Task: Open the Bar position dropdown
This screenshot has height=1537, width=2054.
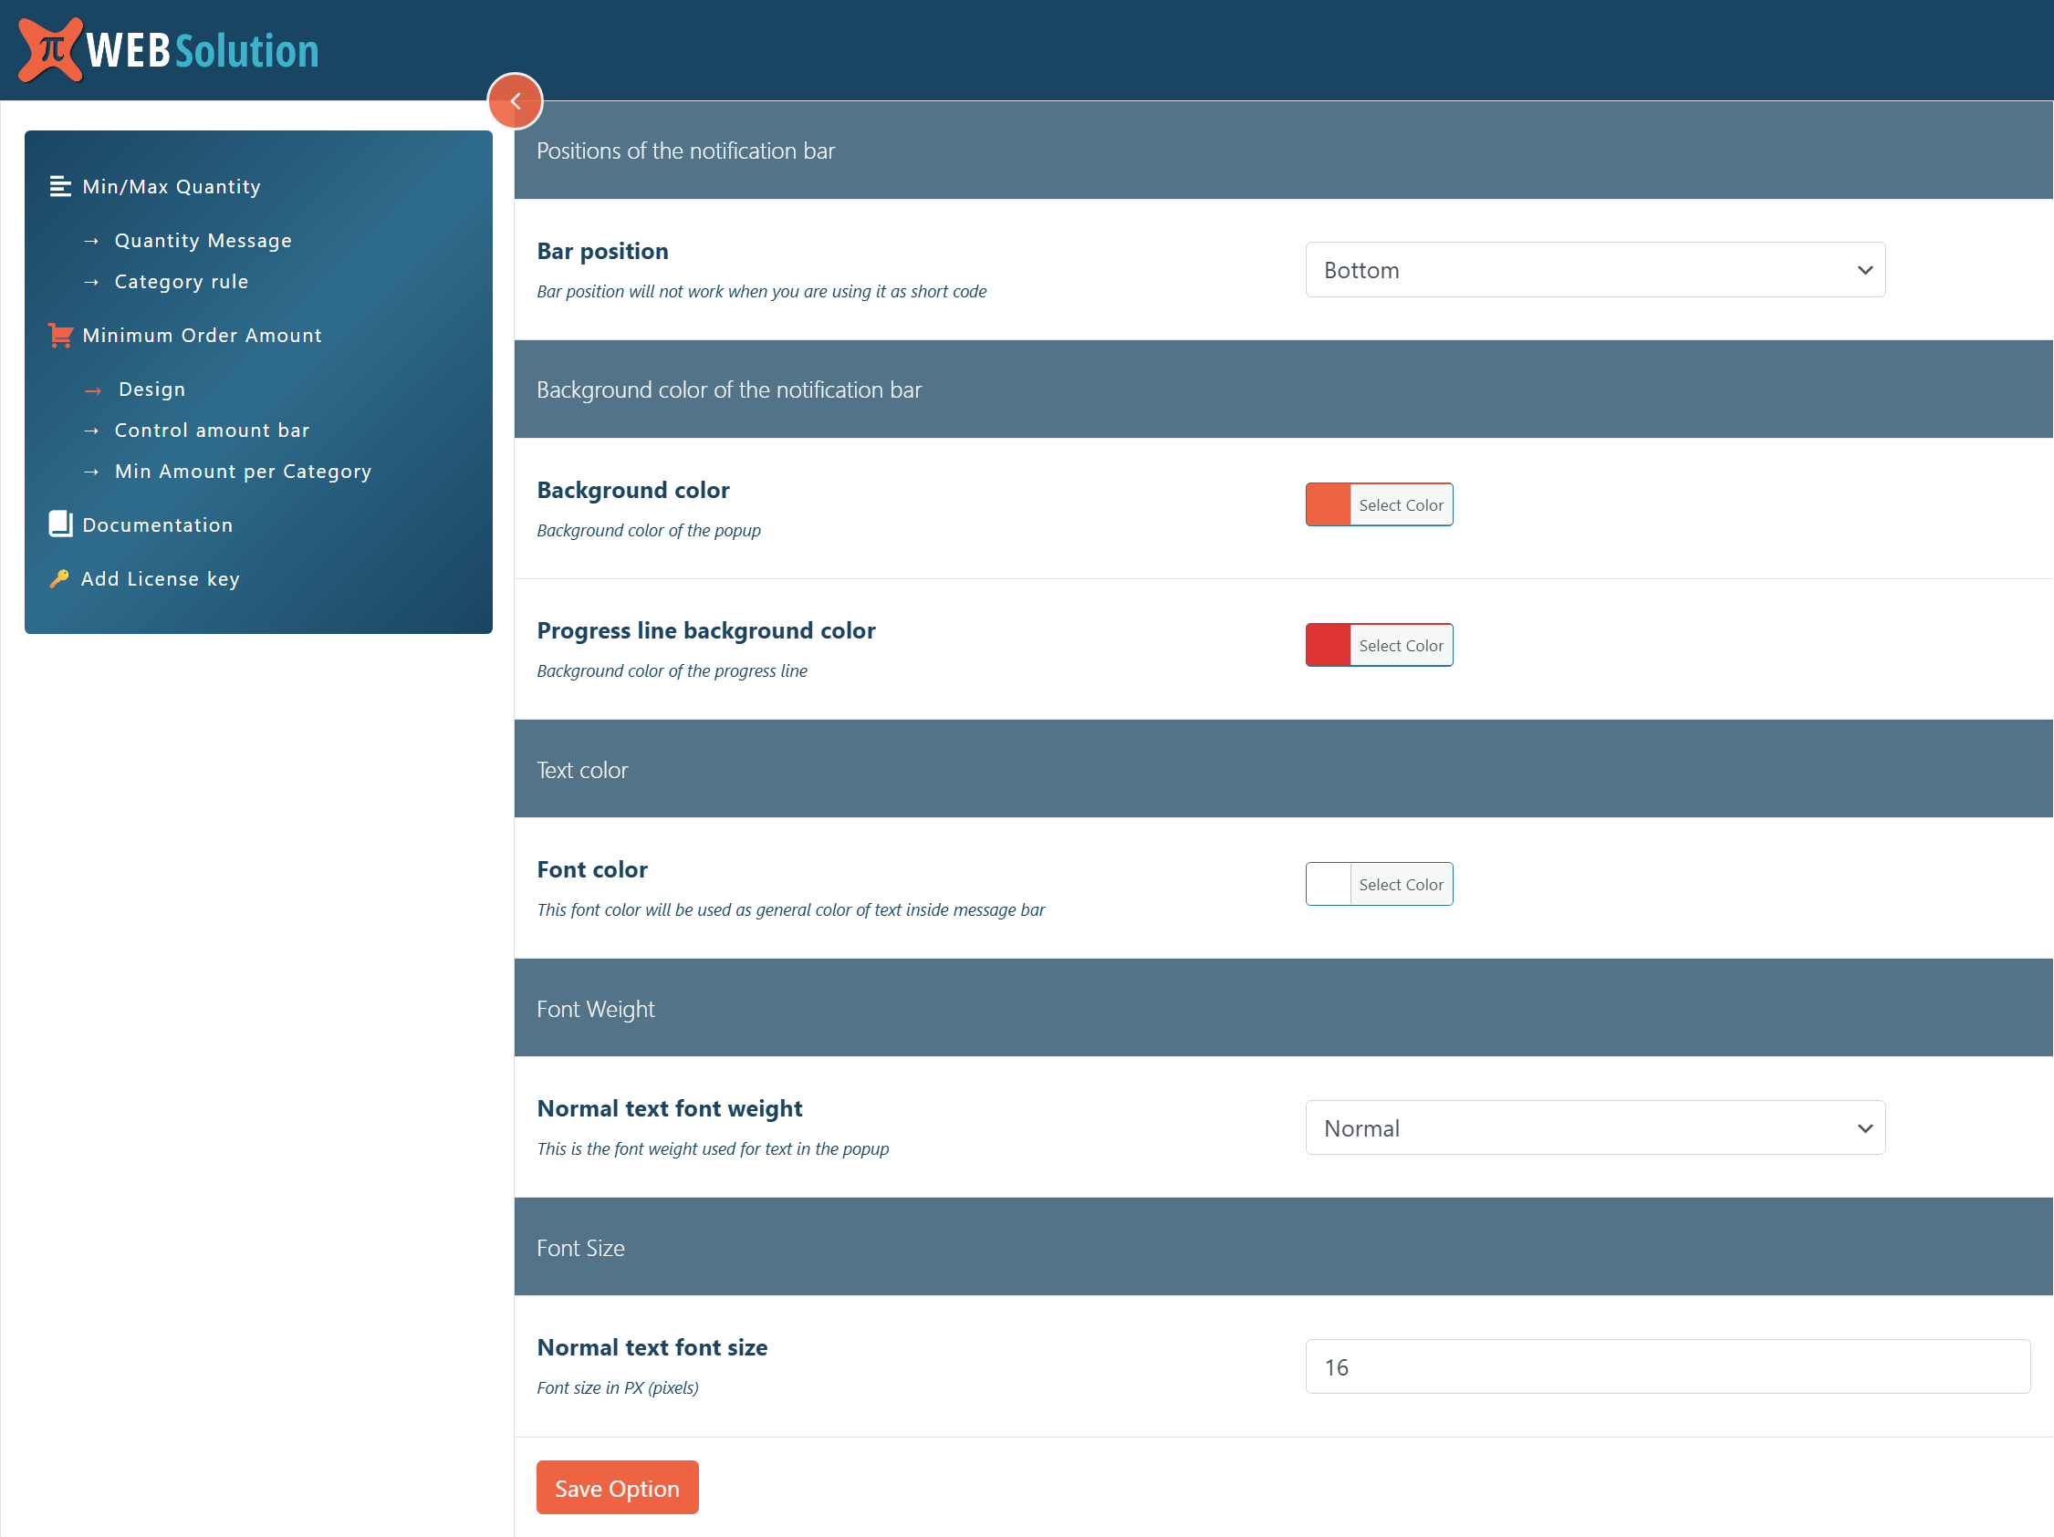Action: 1594,270
